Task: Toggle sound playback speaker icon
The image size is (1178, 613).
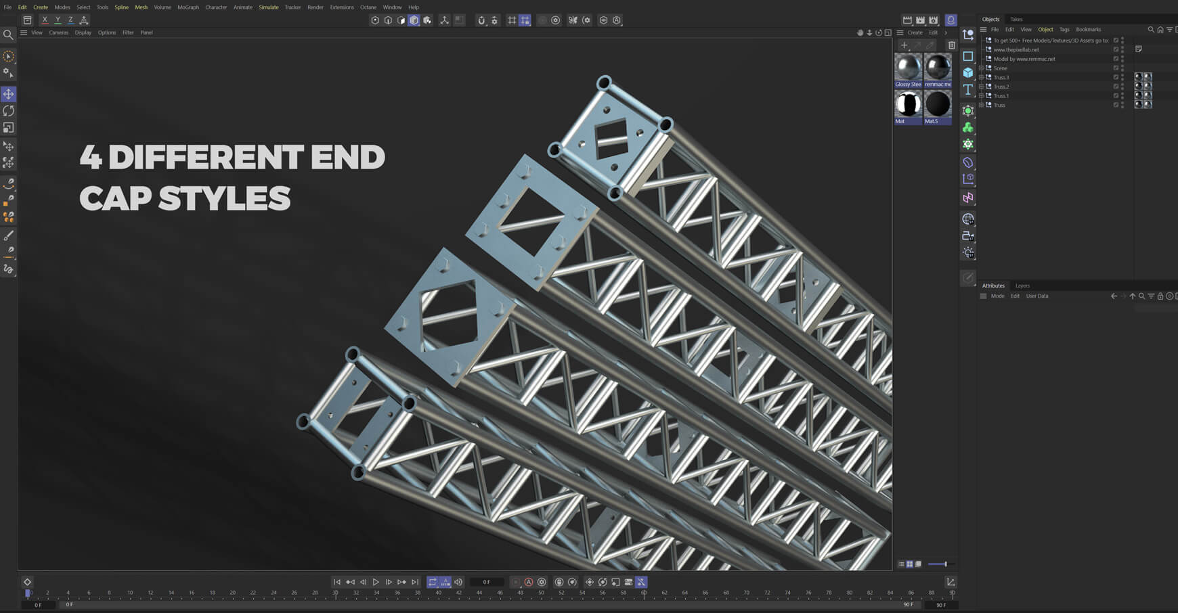Action: [458, 582]
